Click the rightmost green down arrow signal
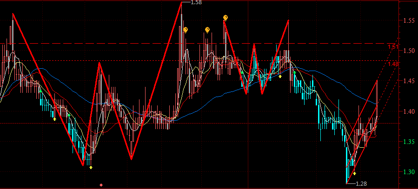This screenshot has width=418, height=189. click(x=295, y=72)
